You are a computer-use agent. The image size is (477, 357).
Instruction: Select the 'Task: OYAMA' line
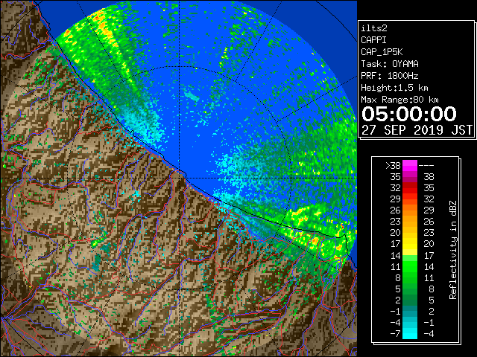tap(390, 64)
